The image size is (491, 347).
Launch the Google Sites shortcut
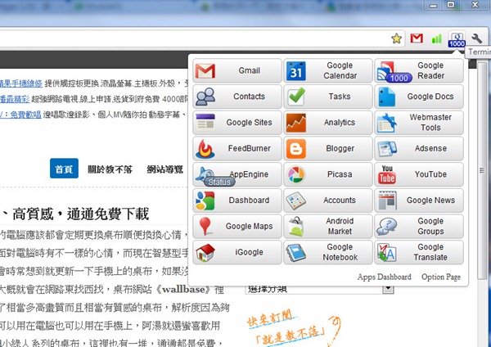[237, 123]
